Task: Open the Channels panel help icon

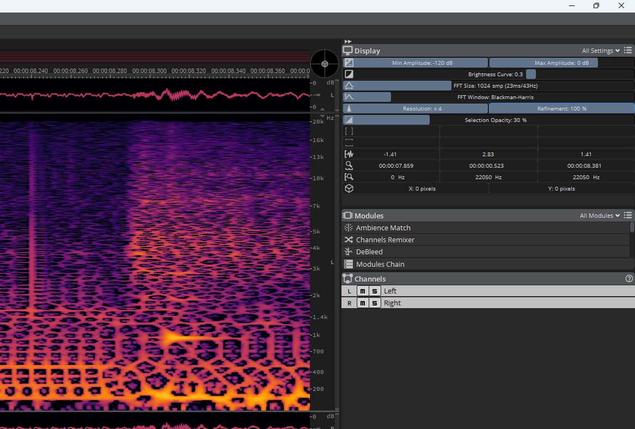Action: coord(629,279)
